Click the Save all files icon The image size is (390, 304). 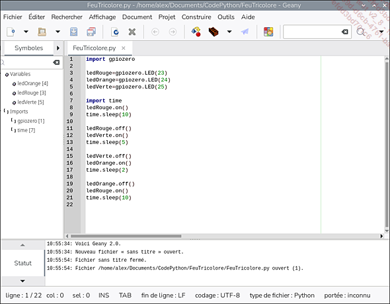[x=91, y=32]
